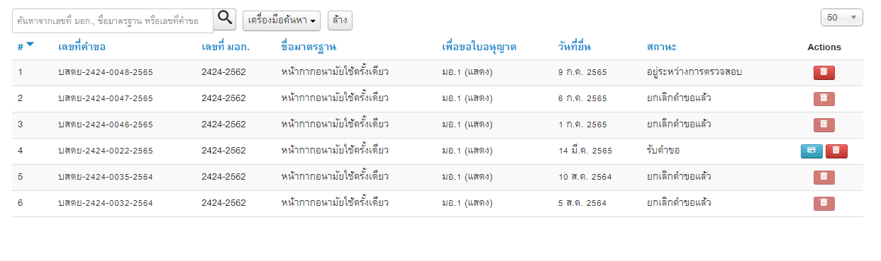Viewport: 881px width, 261px height.
Task: Sort by เลขที่ มอก. column header
Action: click(x=226, y=47)
